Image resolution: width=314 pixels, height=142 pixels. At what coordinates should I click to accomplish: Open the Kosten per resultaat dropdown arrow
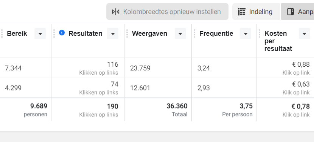305,34
